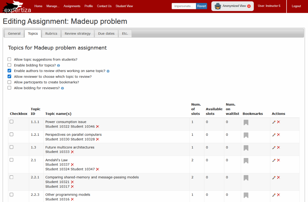This screenshot has width=308, height=202.
Task: Click the impersonate text field
Action: click(x=184, y=6)
